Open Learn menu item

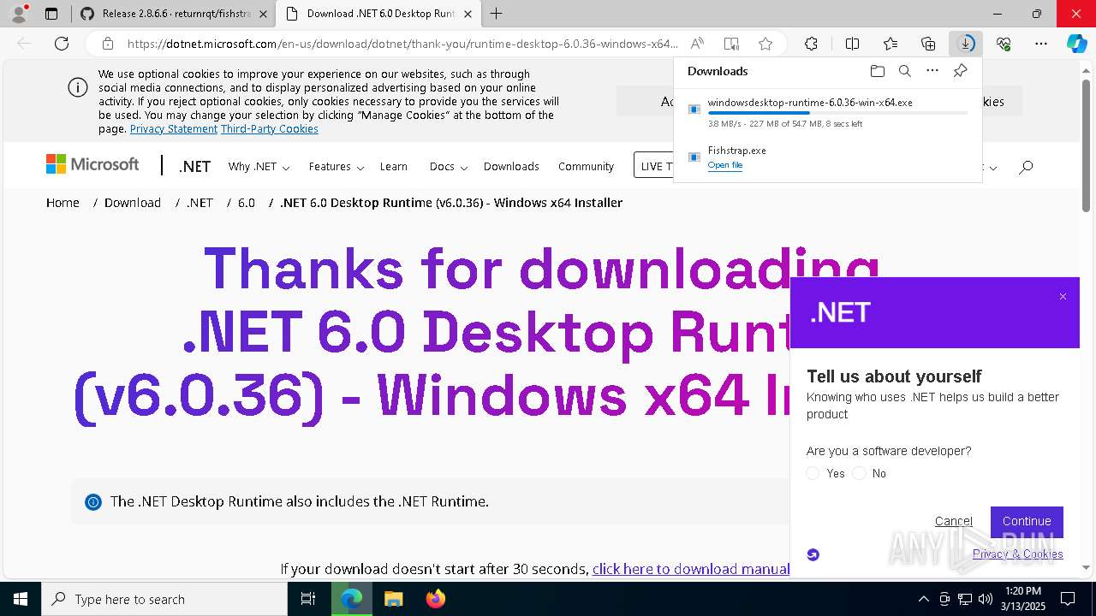(x=394, y=167)
